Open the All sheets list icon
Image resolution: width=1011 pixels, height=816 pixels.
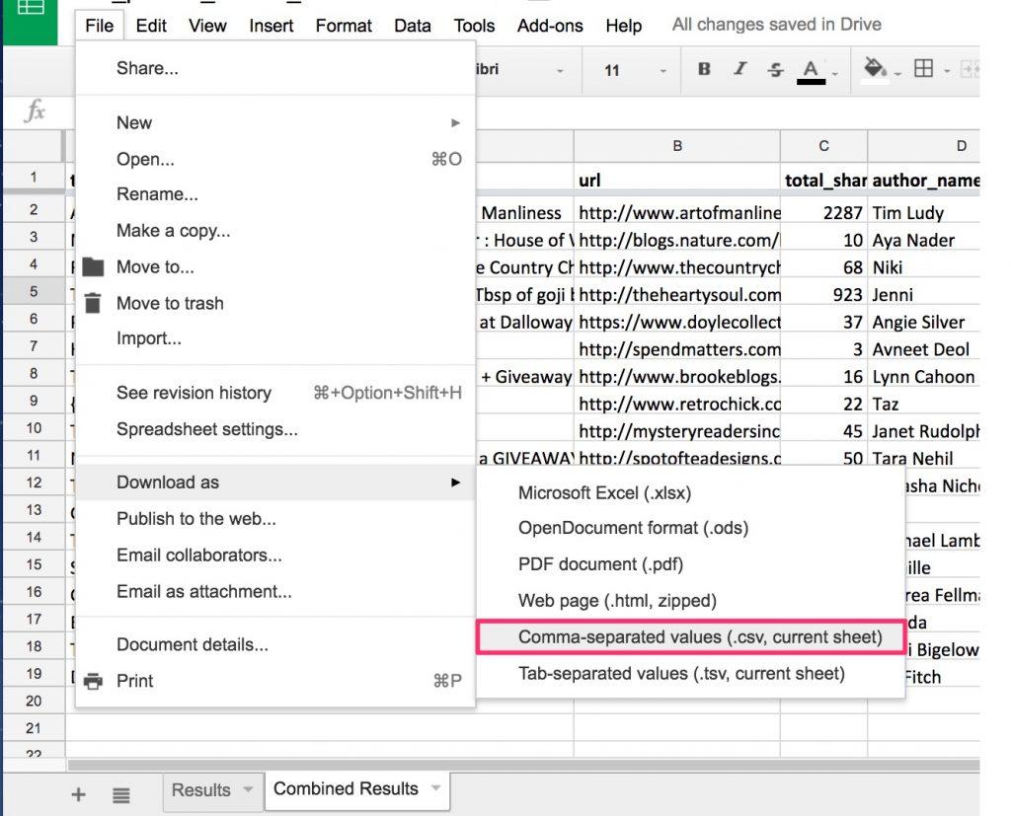(120, 793)
